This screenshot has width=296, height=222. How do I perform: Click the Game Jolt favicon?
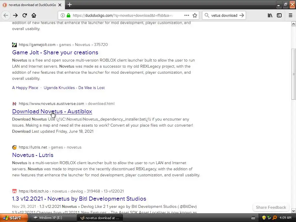(14, 45)
